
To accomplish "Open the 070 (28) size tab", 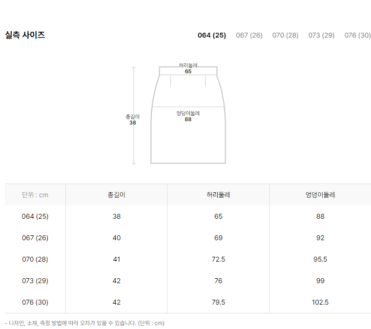I will [x=286, y=35].
